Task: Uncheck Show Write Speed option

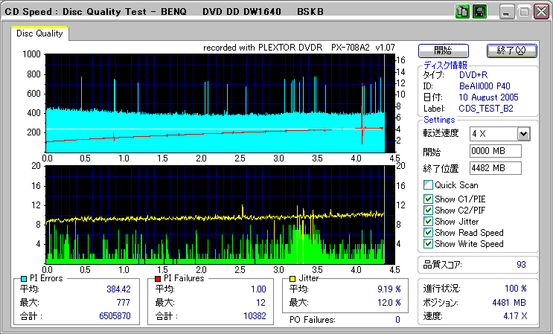Action: pyautogui.click(x=428, y=243)
